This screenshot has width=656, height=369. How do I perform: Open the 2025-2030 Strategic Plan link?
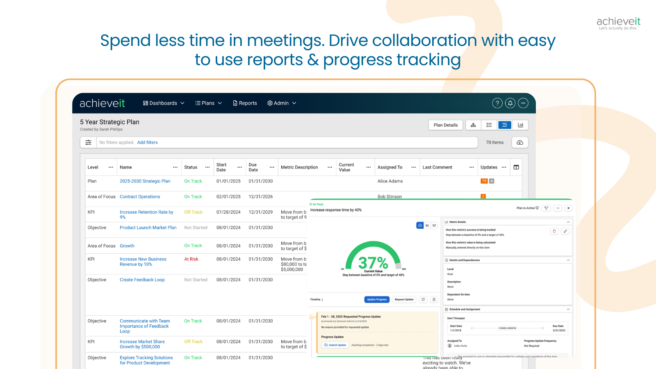[x=145, y=181]
